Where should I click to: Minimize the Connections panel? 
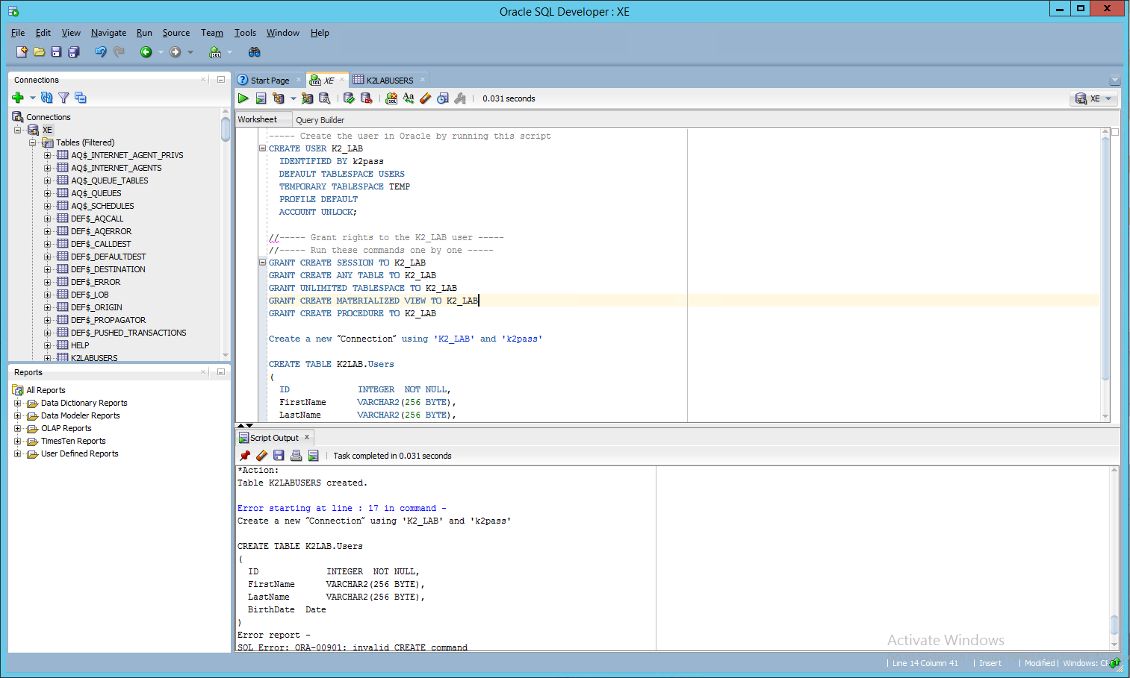(221, 79)
